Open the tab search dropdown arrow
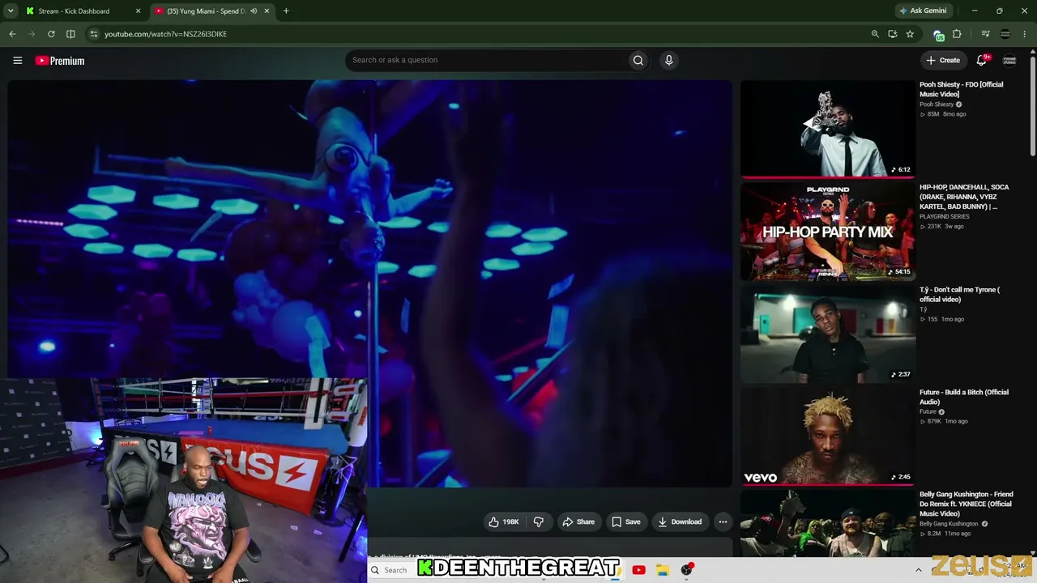The height and width of the screenshot is (583, 1037). click(11, 11)
